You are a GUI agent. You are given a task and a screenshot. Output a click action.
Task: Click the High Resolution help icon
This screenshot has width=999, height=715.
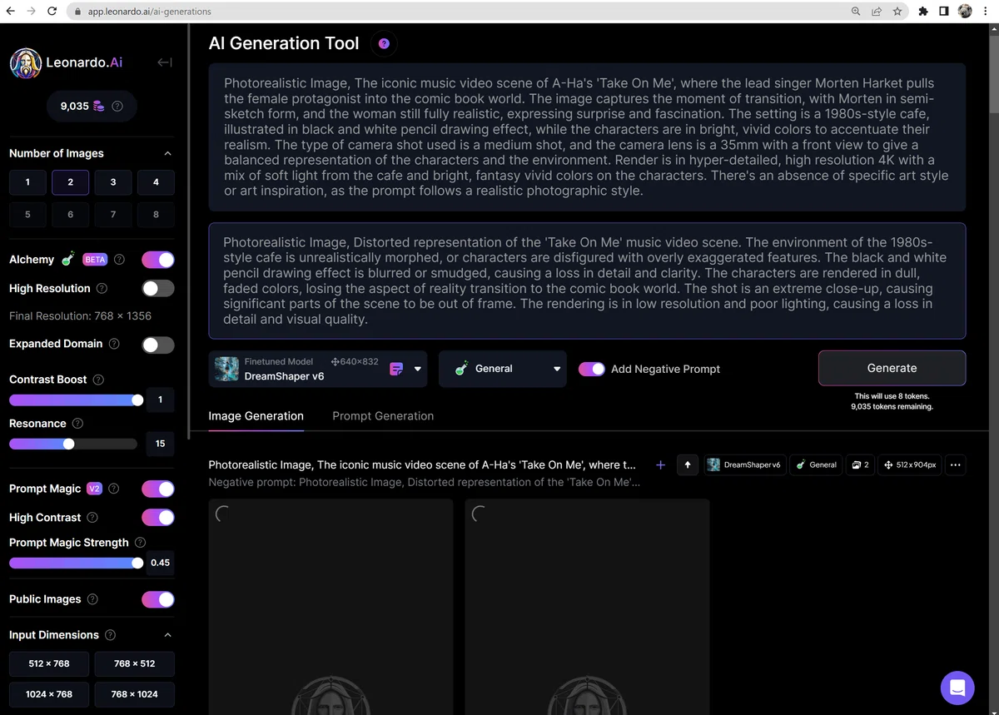click(x=102, y=289)
